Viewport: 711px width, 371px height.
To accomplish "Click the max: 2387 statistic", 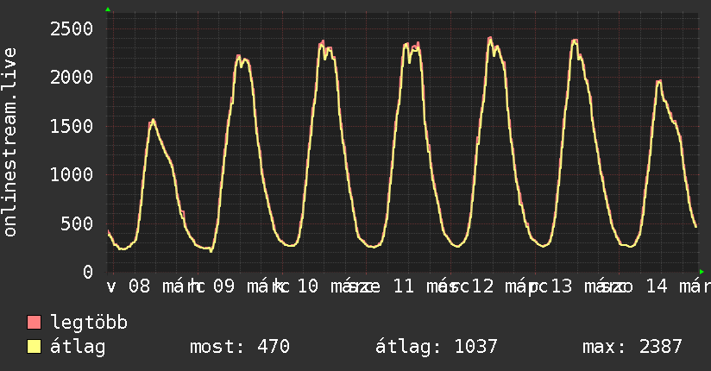I will click(632, 347).
